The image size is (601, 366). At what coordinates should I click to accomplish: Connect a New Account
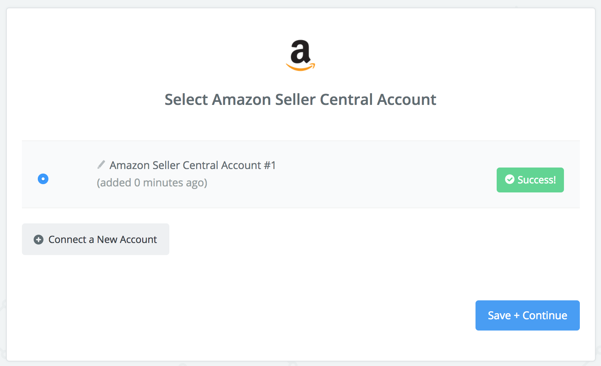pos(96,239)
